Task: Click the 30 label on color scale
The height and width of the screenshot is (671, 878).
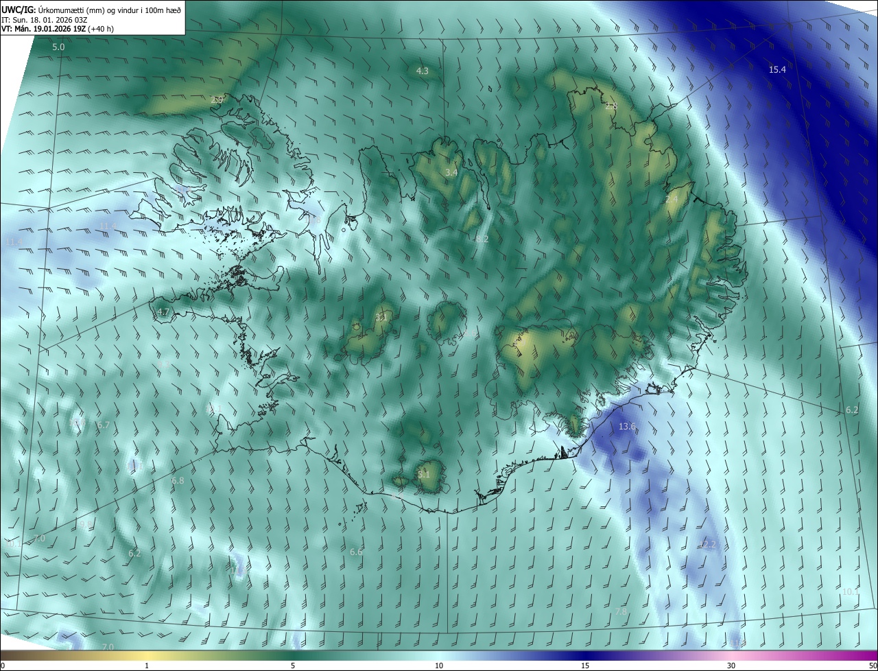Action: 731,666
